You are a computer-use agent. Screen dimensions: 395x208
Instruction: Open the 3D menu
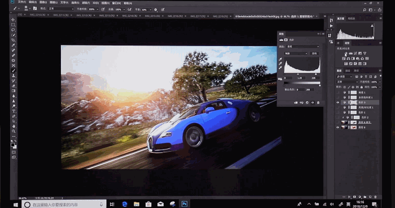coord(95,3)
